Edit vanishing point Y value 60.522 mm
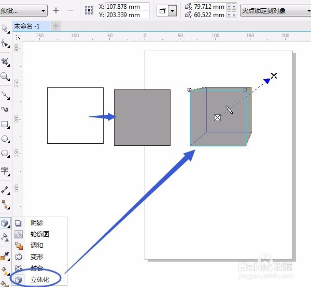The image size is (311, 287). click(209, 15)
